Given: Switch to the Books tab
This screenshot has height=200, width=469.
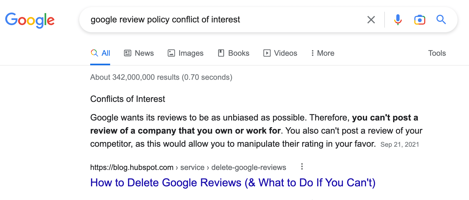Looking at the screenshot, I should coord(234,53).
